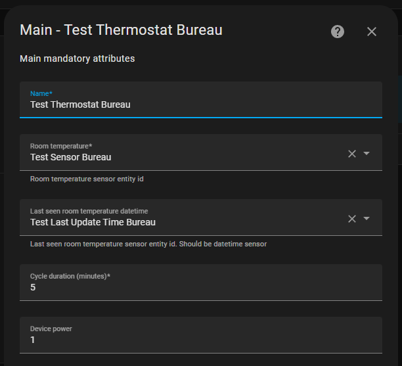
Task: Click the Room temperature* field label
Action: (61, 146)
